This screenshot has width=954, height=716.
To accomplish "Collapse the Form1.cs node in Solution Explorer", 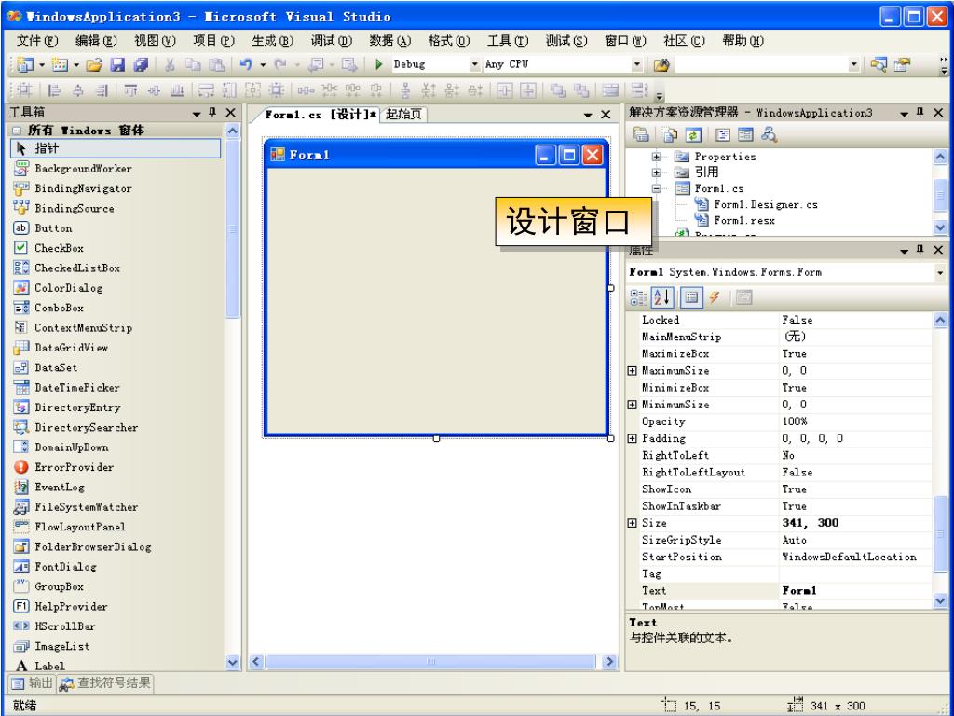I will click(656, 188).
